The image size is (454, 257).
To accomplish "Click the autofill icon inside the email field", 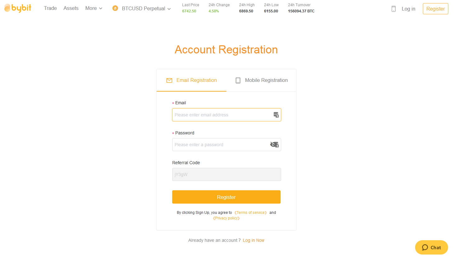I will (x=276, y=115).
